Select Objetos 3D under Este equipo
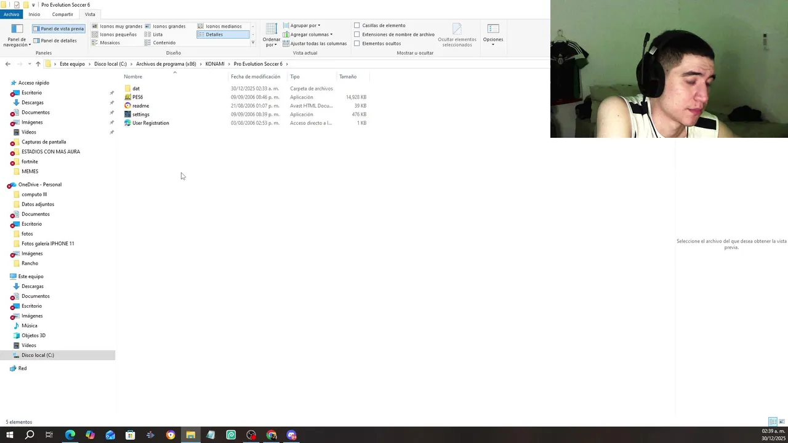Viewport: 788px width, 443px height. coord(33,335)
